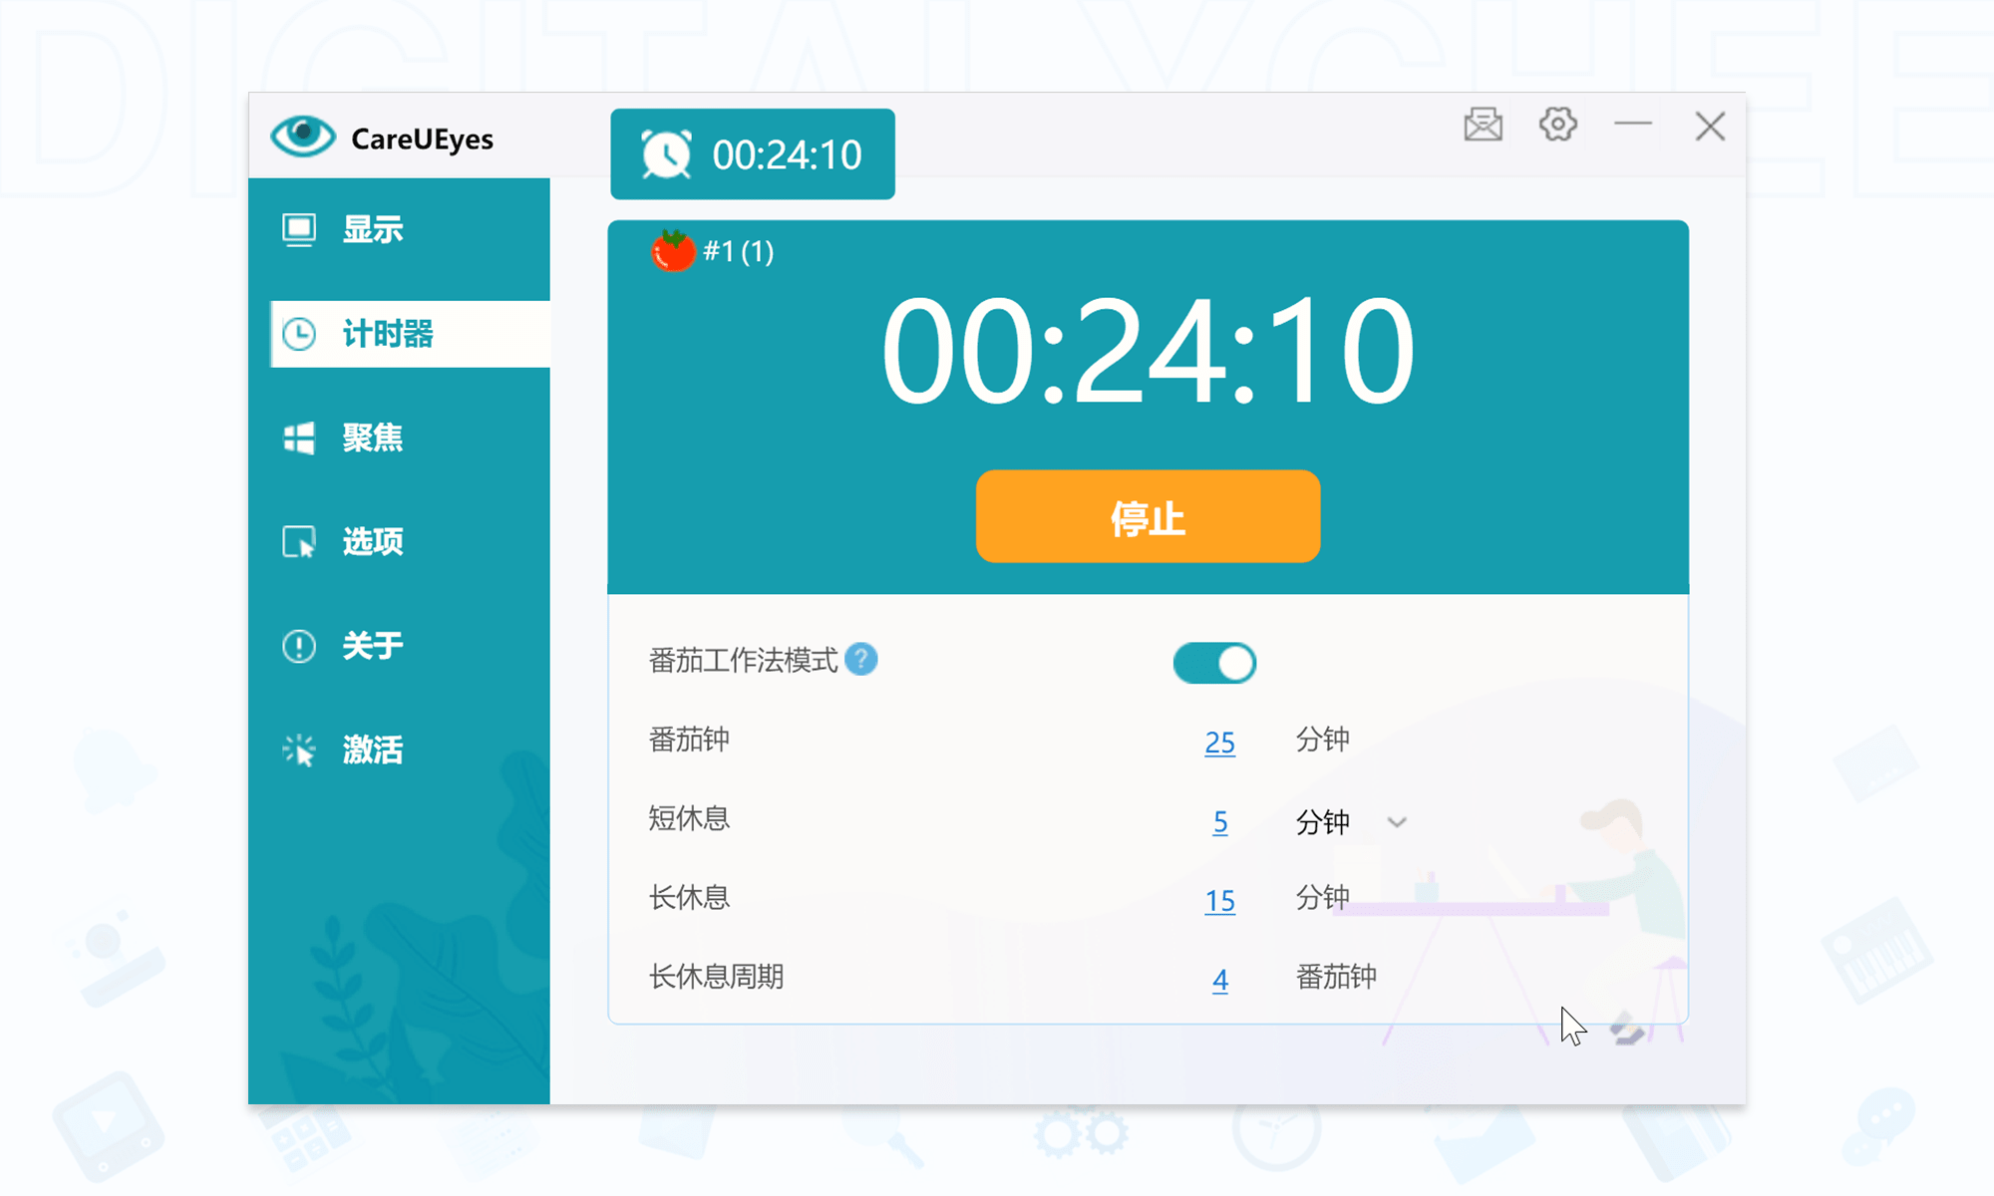
Task: Open the settings gear icon
Action: (x=1557, y=125)
